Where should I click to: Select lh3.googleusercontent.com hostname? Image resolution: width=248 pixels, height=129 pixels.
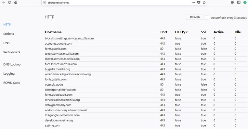click(x=62, y=115)
